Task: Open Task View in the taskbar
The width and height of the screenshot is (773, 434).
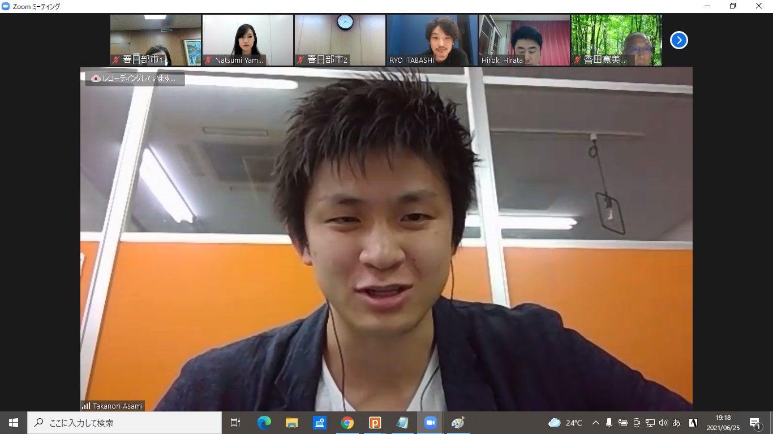Action: [x=235, y=423]
